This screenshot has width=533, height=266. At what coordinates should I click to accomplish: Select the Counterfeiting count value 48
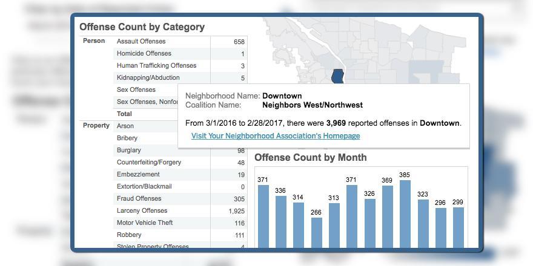point(241,163)
